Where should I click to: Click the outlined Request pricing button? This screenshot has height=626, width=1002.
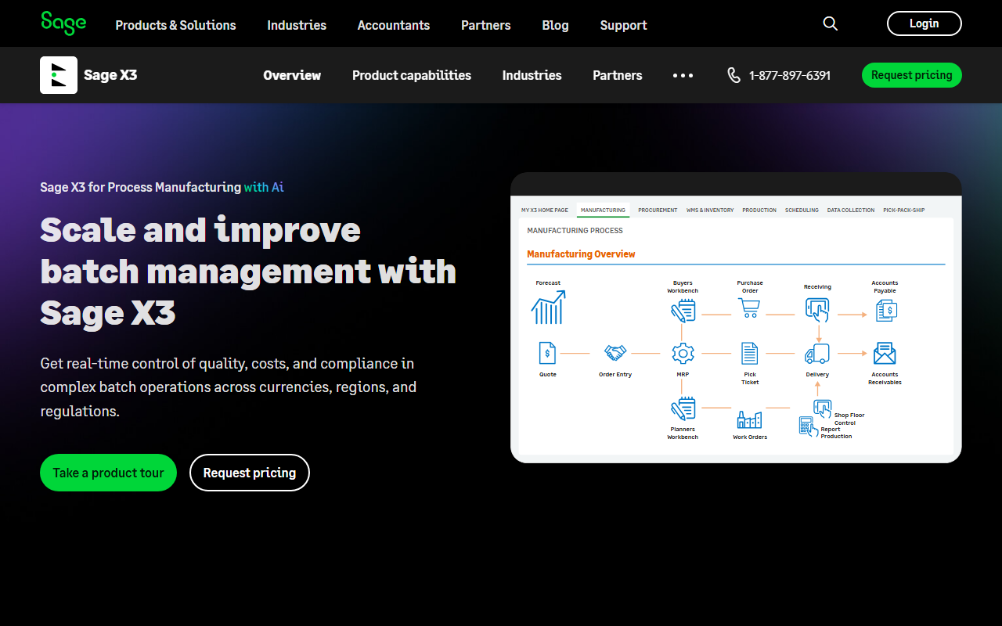point(250,473)
